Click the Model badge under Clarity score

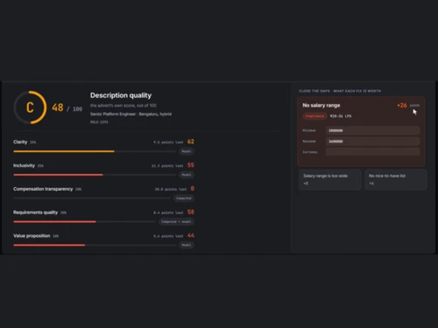click(x=187, y=151)
